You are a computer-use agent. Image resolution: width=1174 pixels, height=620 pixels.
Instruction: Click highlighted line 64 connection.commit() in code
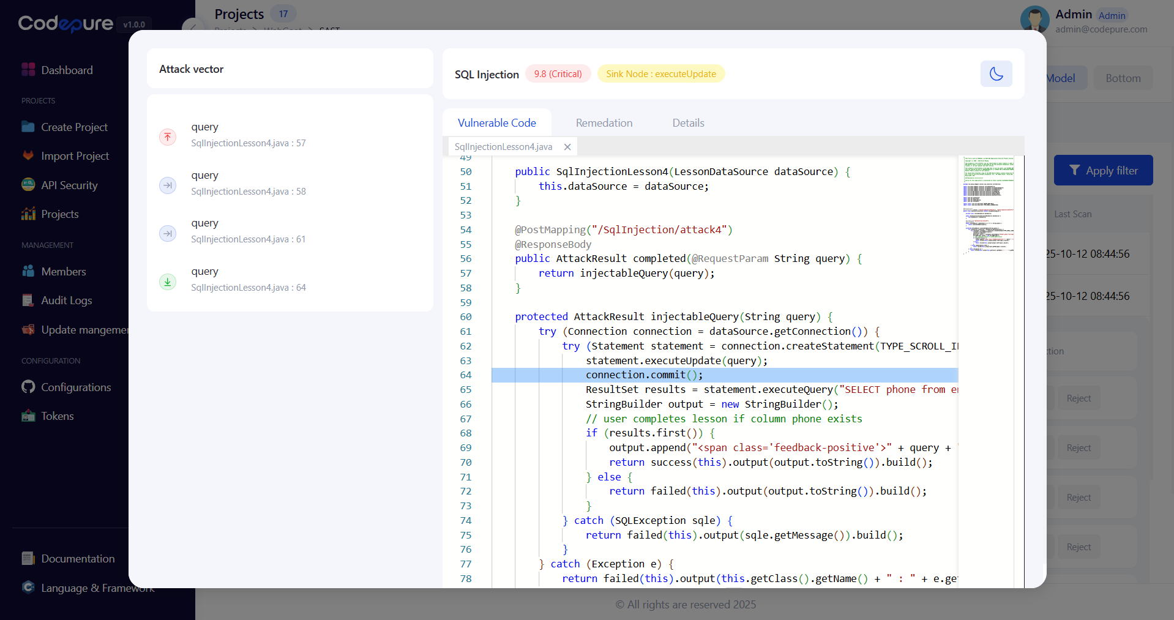click(644, 375)
